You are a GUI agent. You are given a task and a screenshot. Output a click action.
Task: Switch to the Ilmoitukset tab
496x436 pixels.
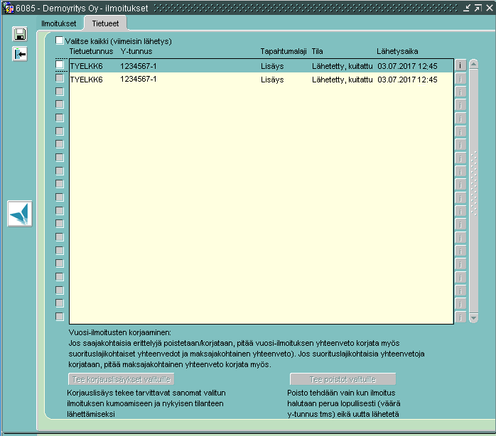coord(59,23)
